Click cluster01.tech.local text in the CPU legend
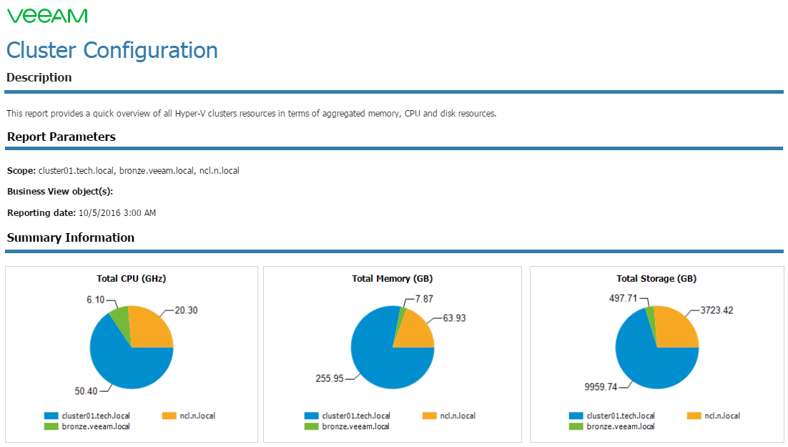Image resolution: width=788 pixels, height=447 pixels. coord(96,416)
